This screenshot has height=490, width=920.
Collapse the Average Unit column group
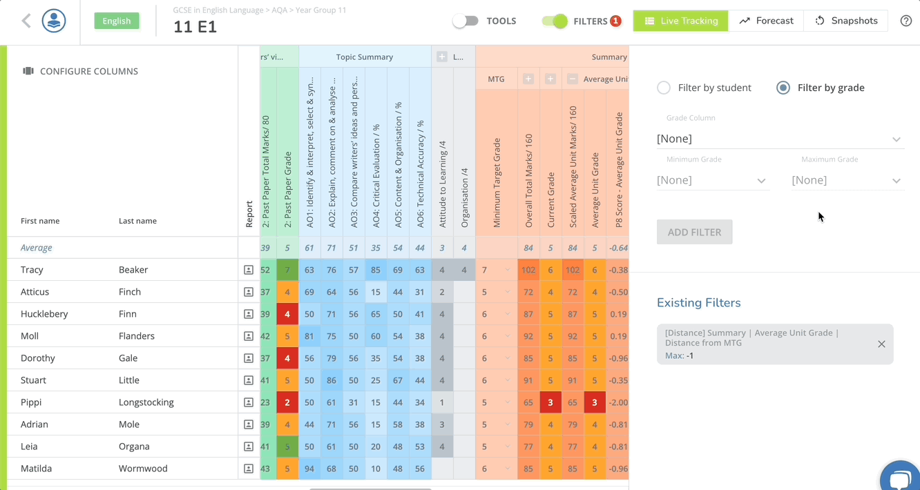(573, 79)
